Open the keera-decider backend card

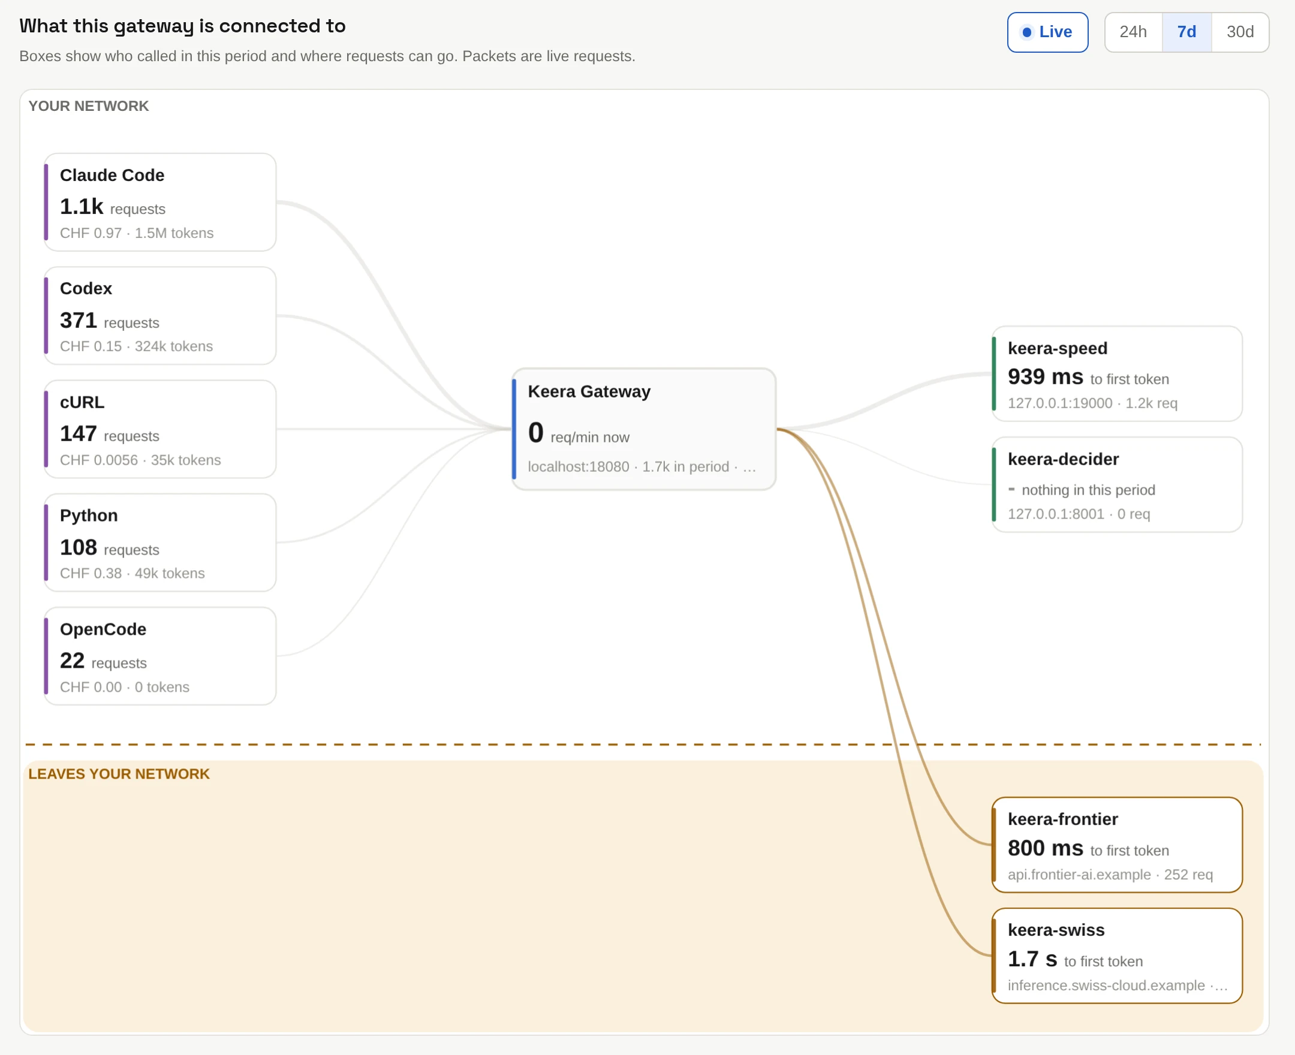tap(1117, 485)
